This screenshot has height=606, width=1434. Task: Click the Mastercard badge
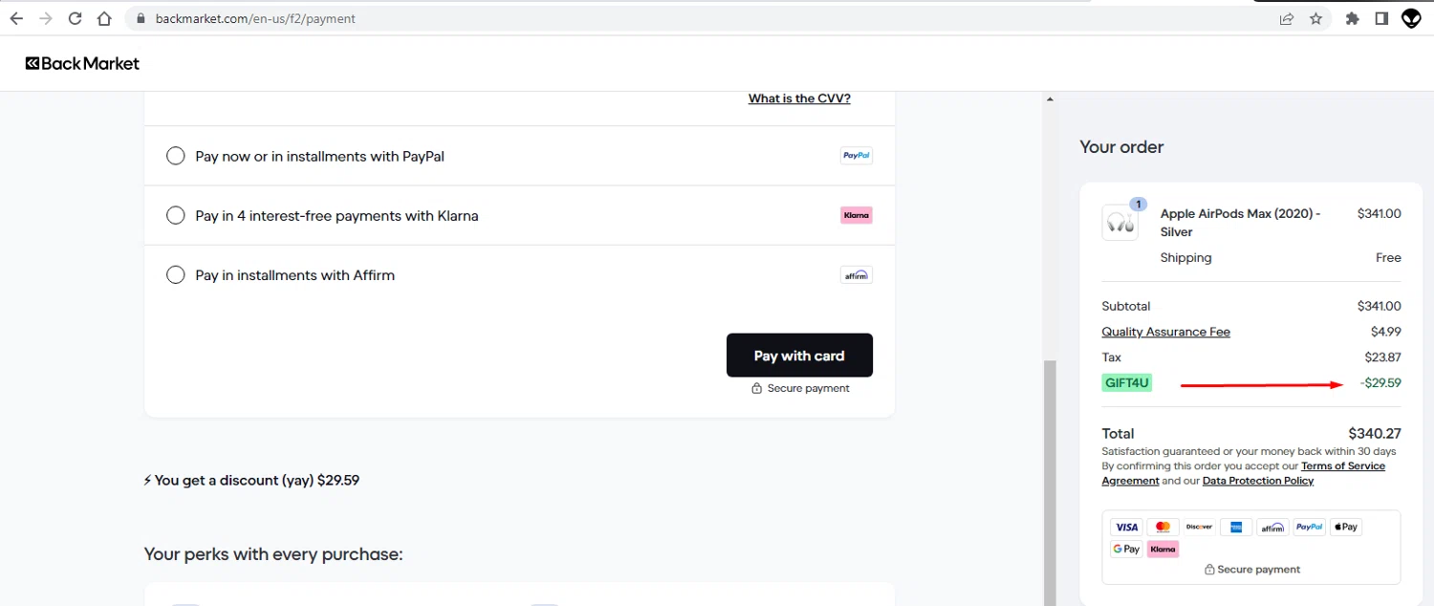point(1163,527)
